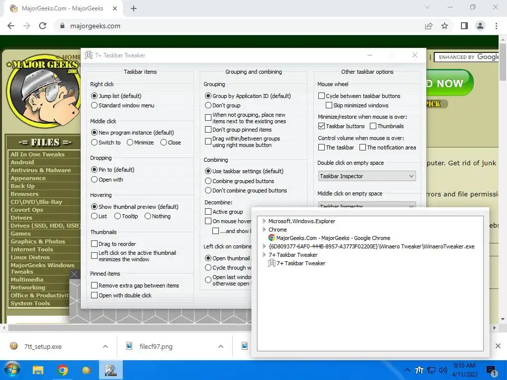Uncheck Taskbar buttons minimize/restore option

(321, 126)
